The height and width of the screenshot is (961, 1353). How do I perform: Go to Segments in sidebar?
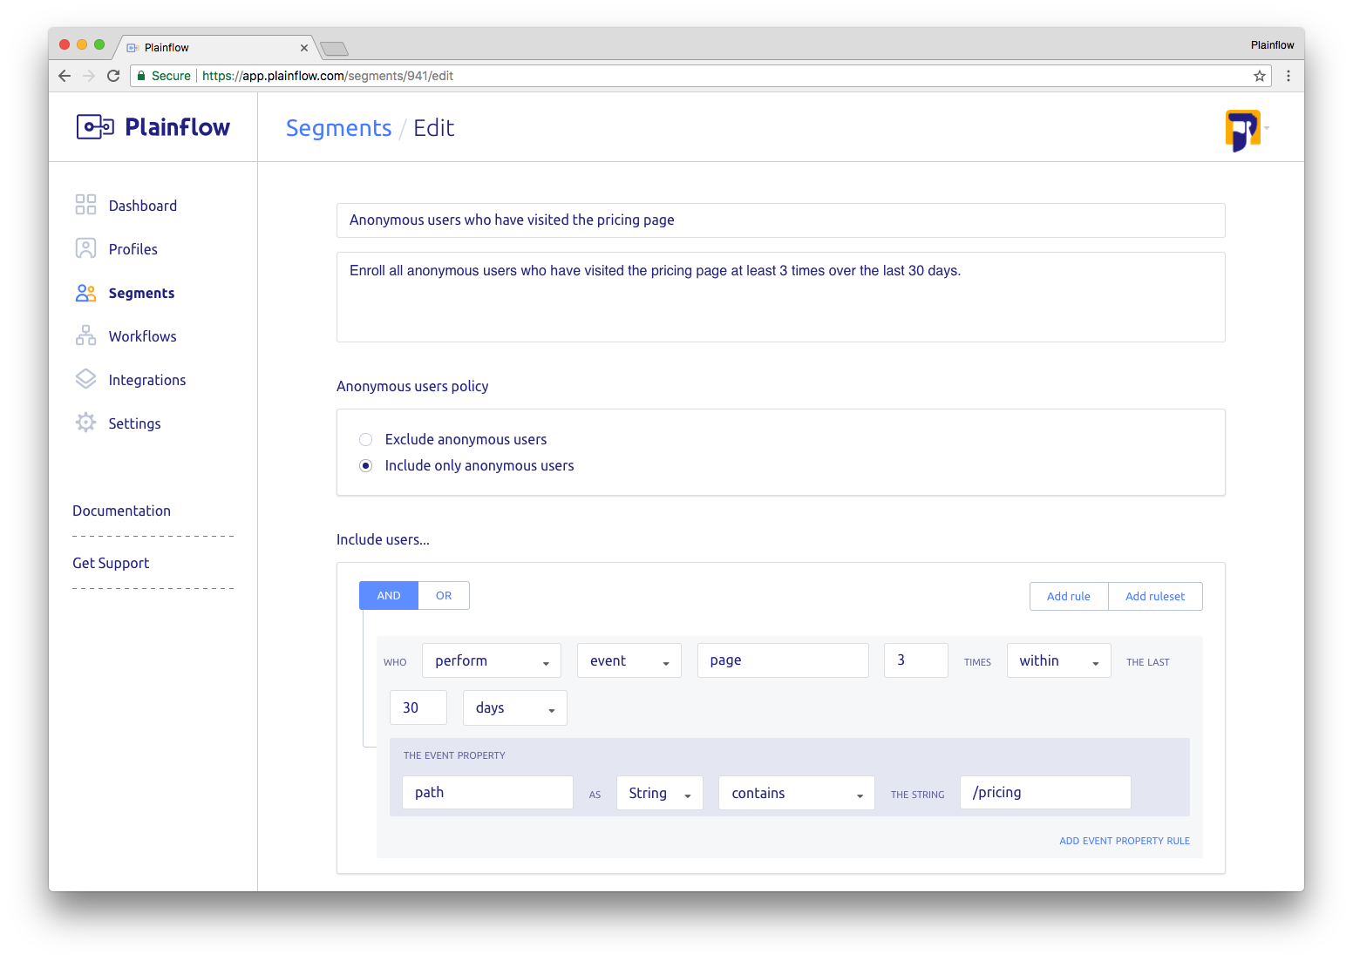click(x=141, y=293)
